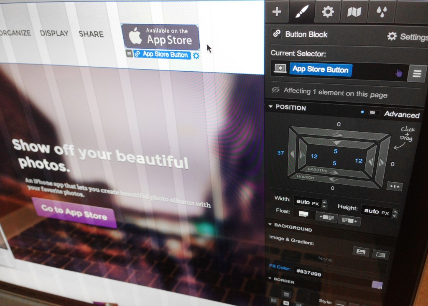Screen dimensions: 428x306
Task: Click the Current Selector label
Action: 298,53
